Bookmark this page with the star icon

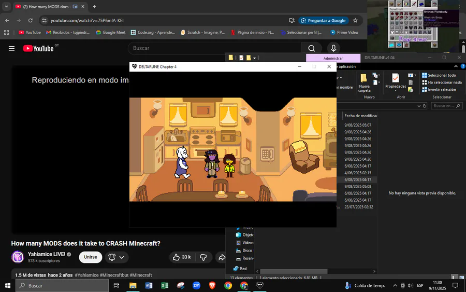[355, 21]
